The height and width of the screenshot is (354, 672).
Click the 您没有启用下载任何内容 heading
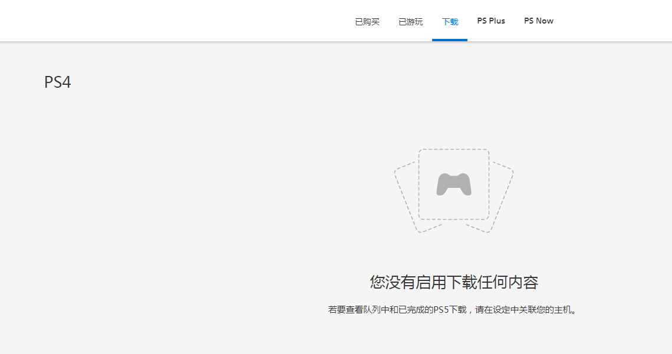[x=454, y=282]
